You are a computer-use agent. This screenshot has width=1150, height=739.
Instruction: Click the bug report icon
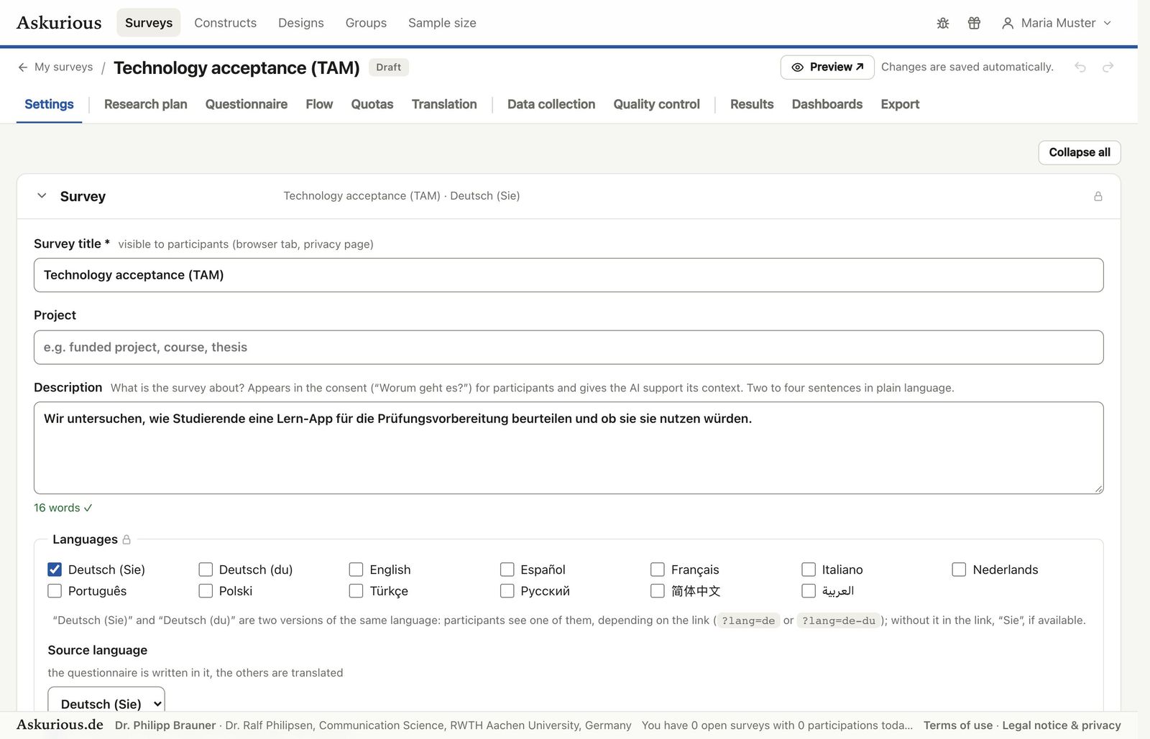click(943, 23)
